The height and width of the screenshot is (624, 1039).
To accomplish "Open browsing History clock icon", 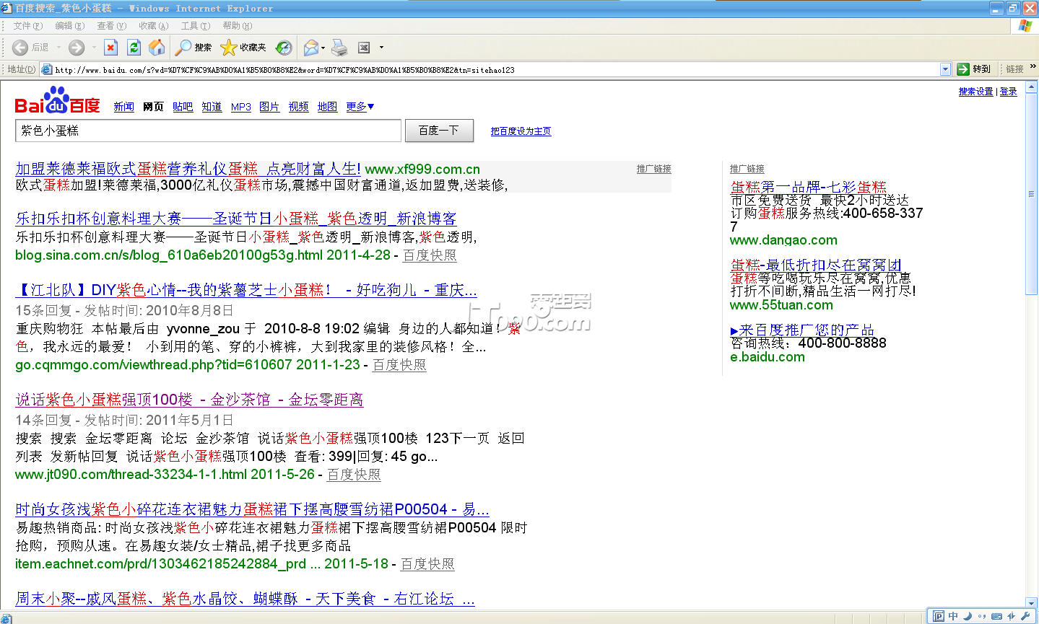I will [x=284, y=48].
